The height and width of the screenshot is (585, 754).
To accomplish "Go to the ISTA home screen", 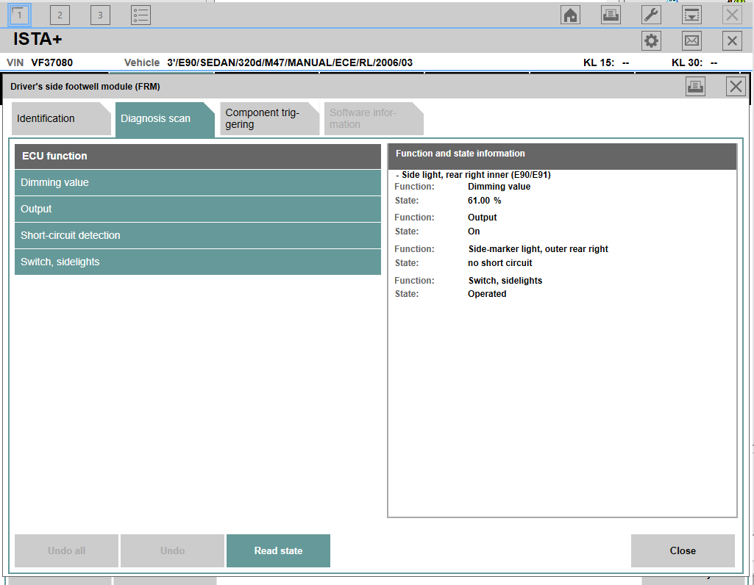I will tap(570, 15).
